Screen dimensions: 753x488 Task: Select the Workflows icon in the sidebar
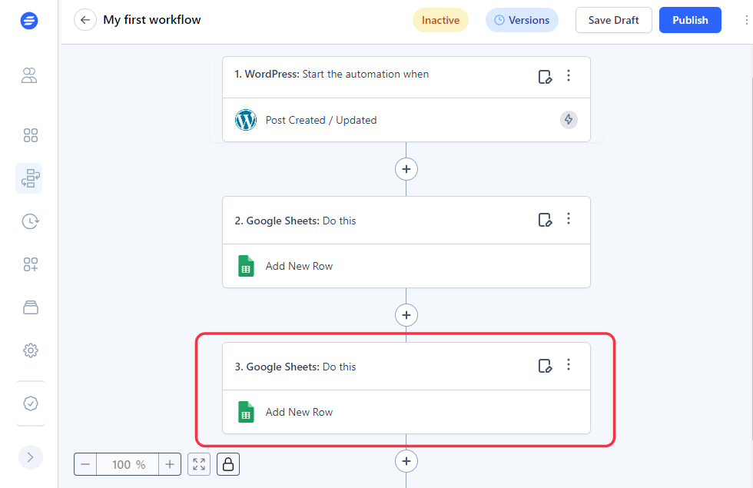click(x=31, y=178)
